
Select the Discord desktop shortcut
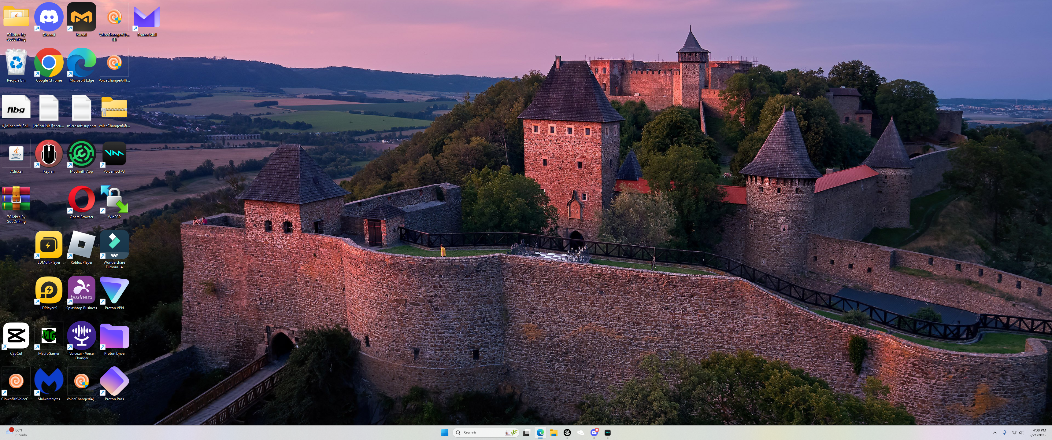tap(49, 17)
